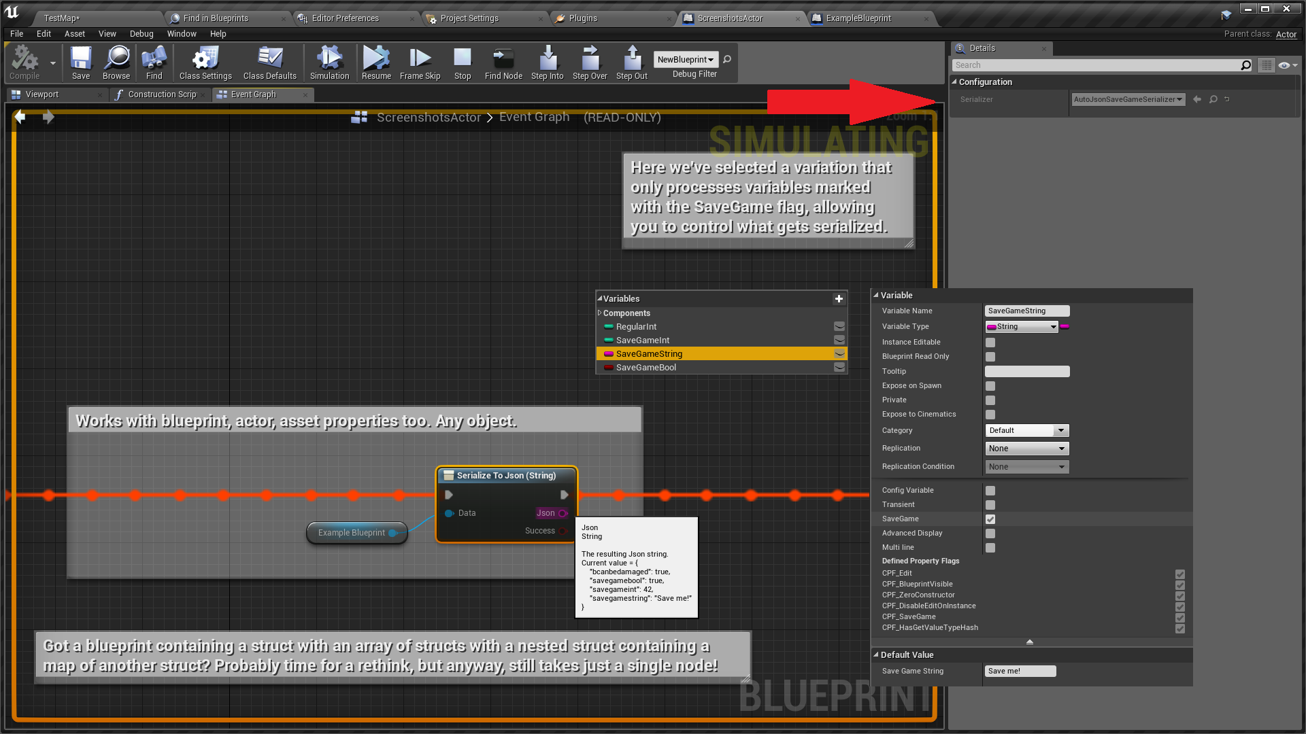The width and height of the screenshot is (1306, 734).
Task: Check the Transient variable option
Action: coord(990,505)
